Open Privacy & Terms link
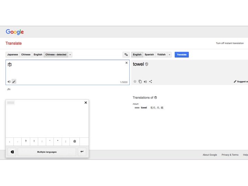Image resolution: width=248 pixels, height=186 pixels. pyautogui.click(x=230, y=155)
